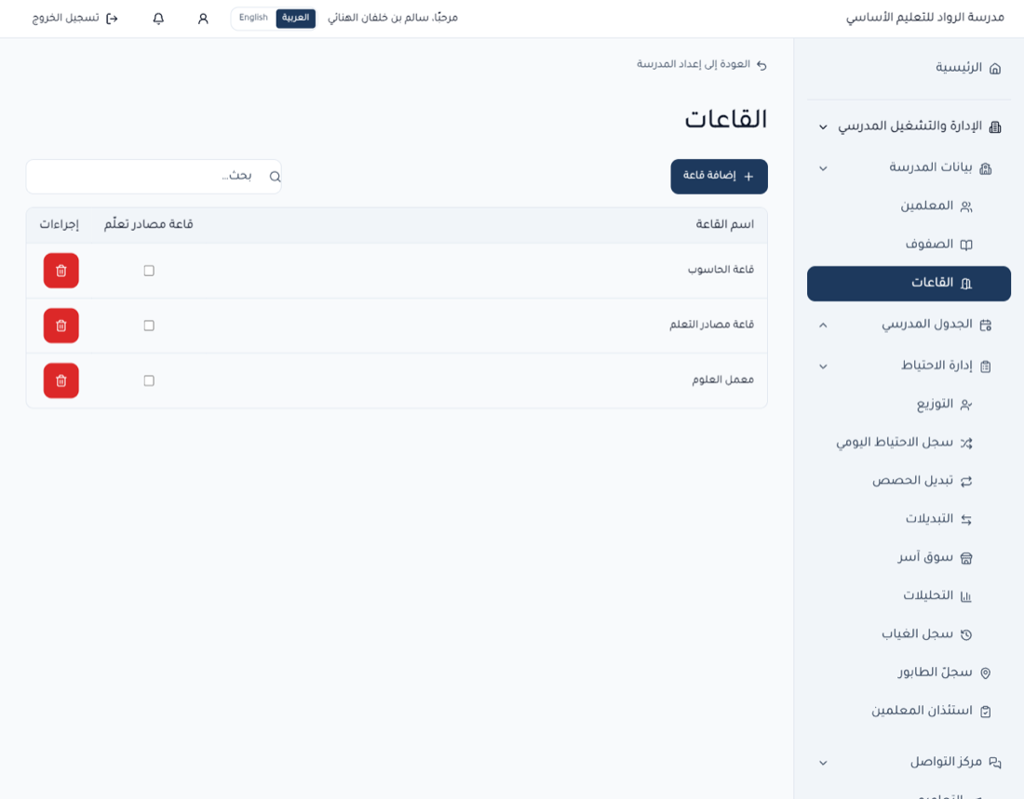
Task: Click the room name معمل العلوم
Action: pyautogui.click(x=723, y=380)
